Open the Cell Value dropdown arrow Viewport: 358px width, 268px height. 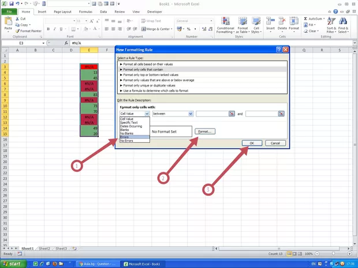147,114
